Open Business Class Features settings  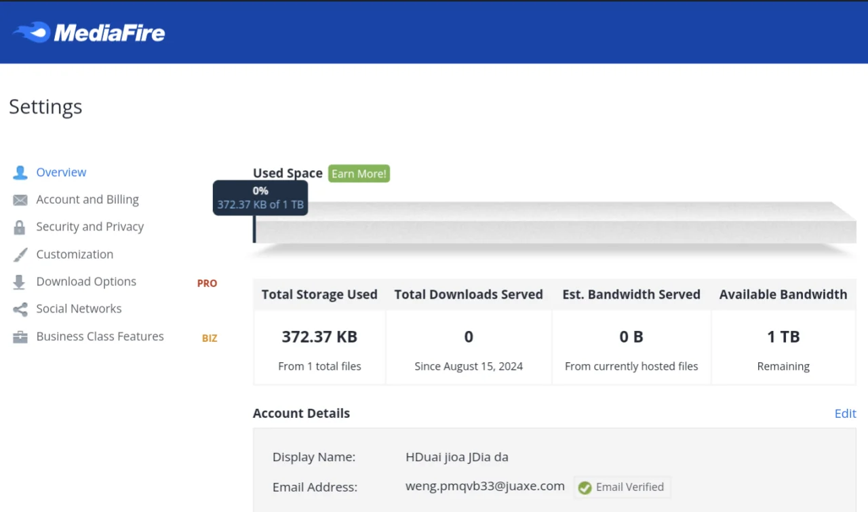click(x=100, y=336)
